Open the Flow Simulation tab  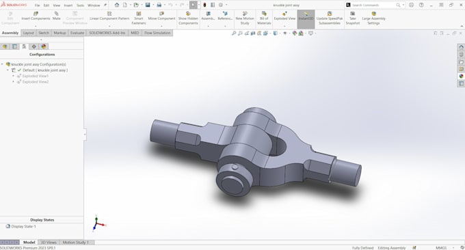(x=157, y=33)
